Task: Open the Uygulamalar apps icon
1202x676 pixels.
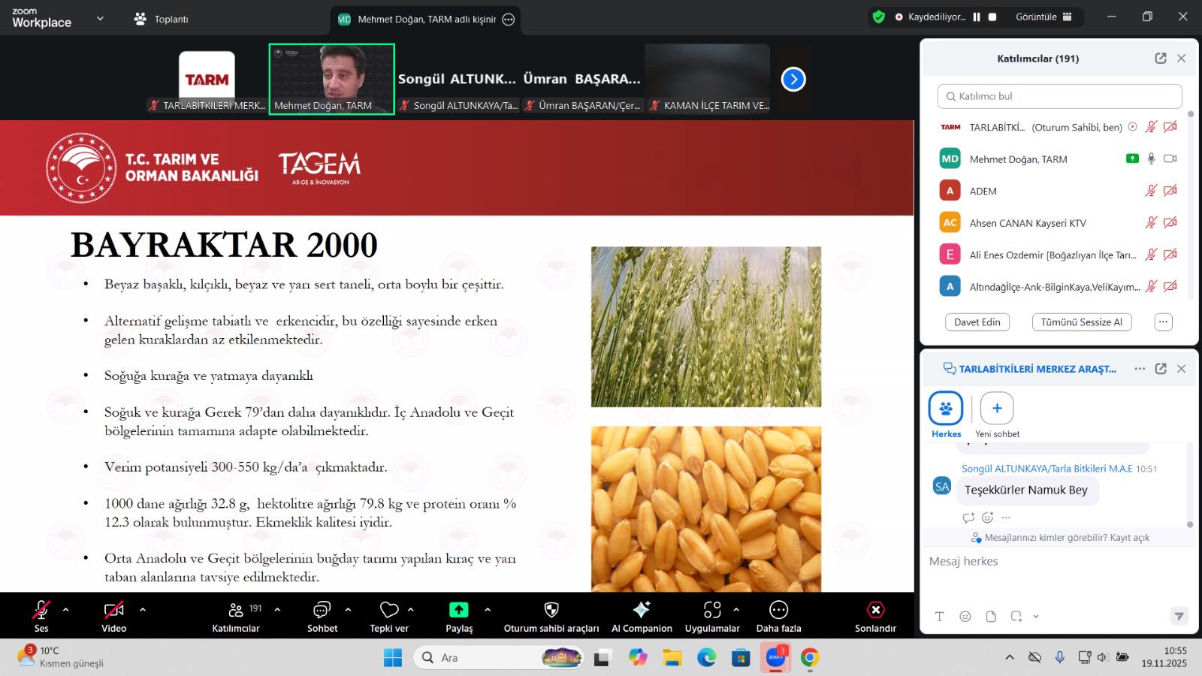Action: (712, 610)
